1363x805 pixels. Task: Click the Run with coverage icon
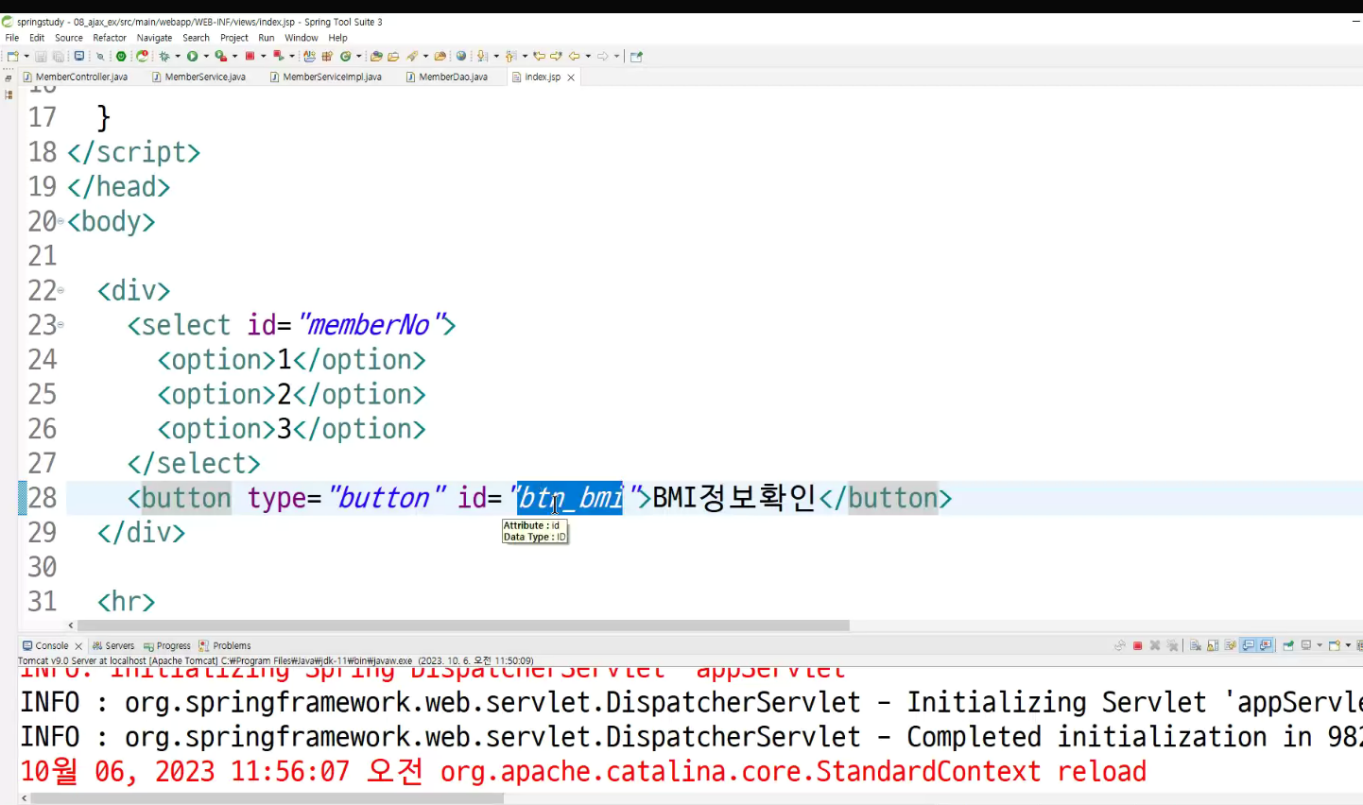(x=221, y=57)
